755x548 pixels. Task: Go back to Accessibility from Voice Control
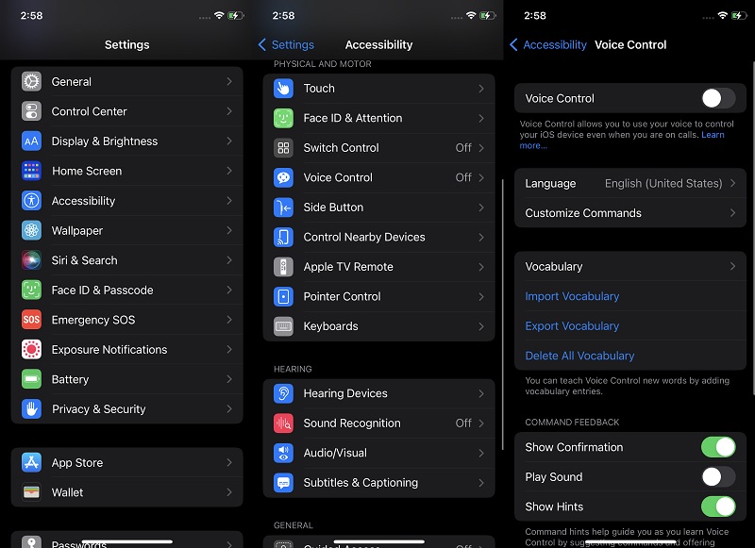(x=548, y=44)
